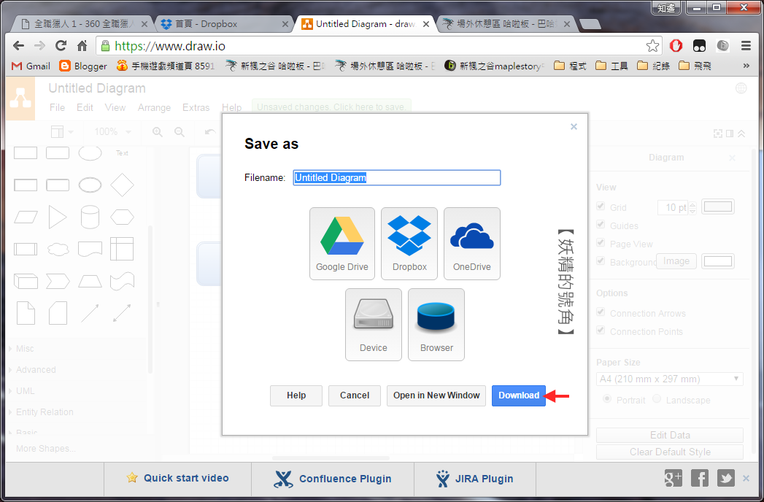This screenshot has height=502, width=764.
Task: Click the Help button in dialog
Action: [296, 395]
